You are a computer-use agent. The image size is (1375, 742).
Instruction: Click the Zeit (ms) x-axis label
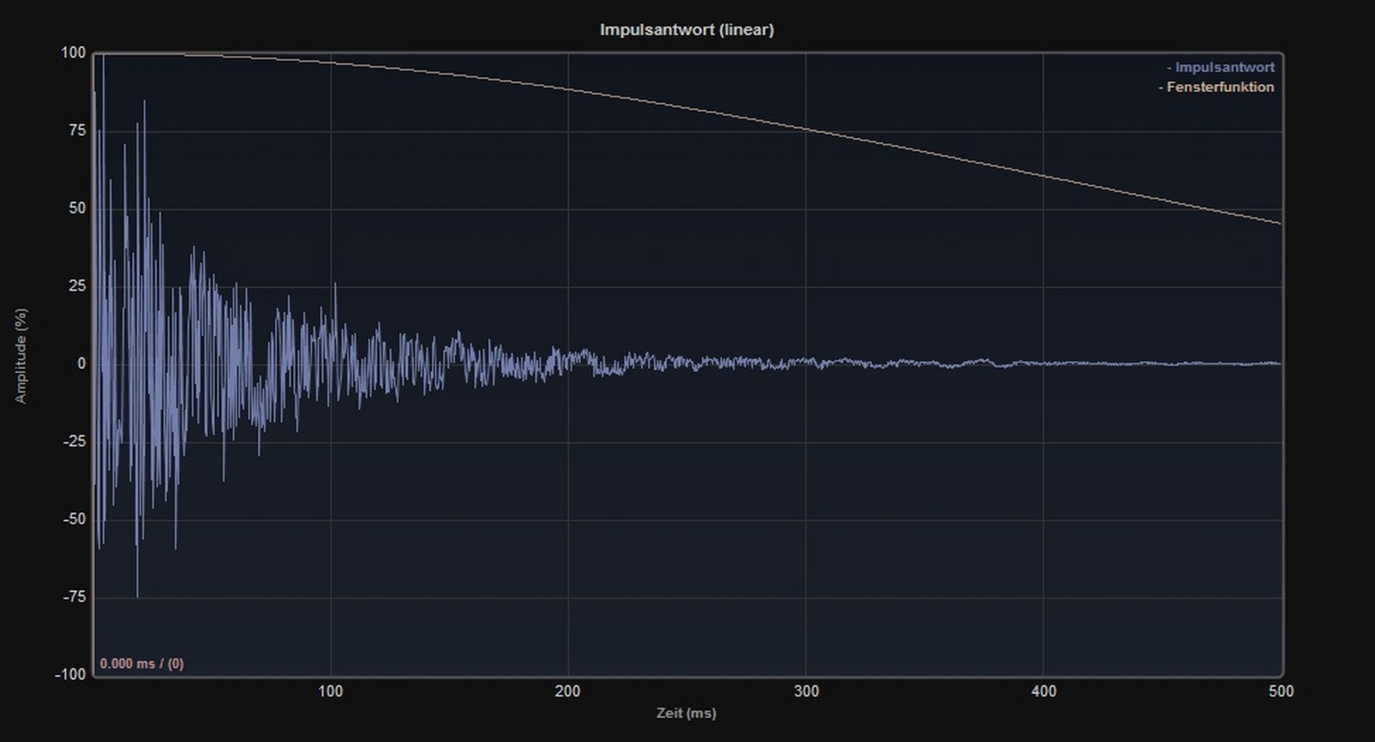pos(686,713)
